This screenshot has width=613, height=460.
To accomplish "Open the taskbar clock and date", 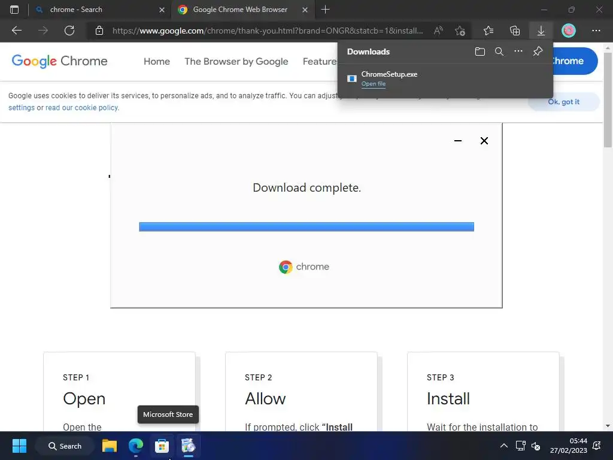I will point(569,446).
